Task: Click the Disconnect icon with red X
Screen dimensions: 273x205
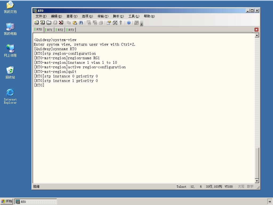Action: pos(61,23)
